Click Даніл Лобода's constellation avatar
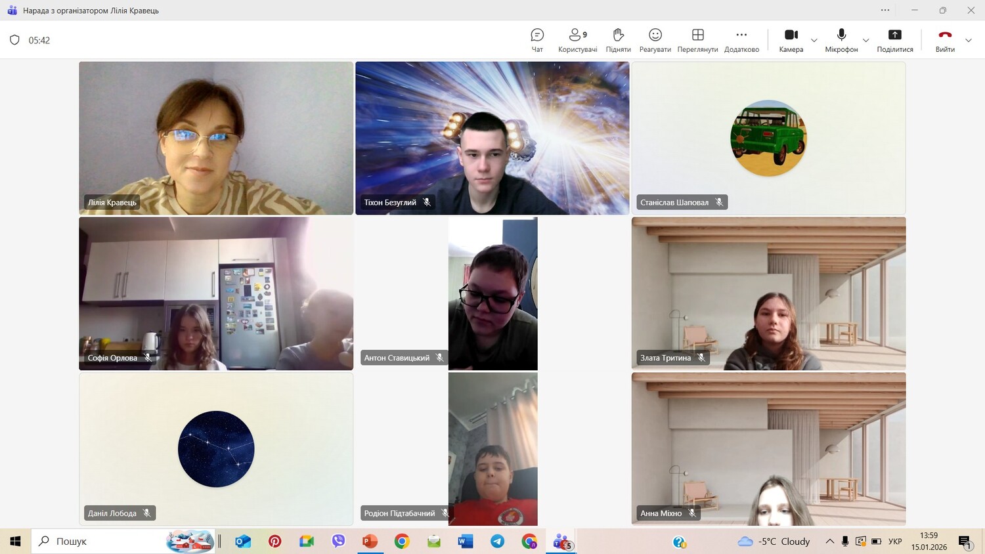The height and width of the screenshot is (554, 985). (216, 449)
